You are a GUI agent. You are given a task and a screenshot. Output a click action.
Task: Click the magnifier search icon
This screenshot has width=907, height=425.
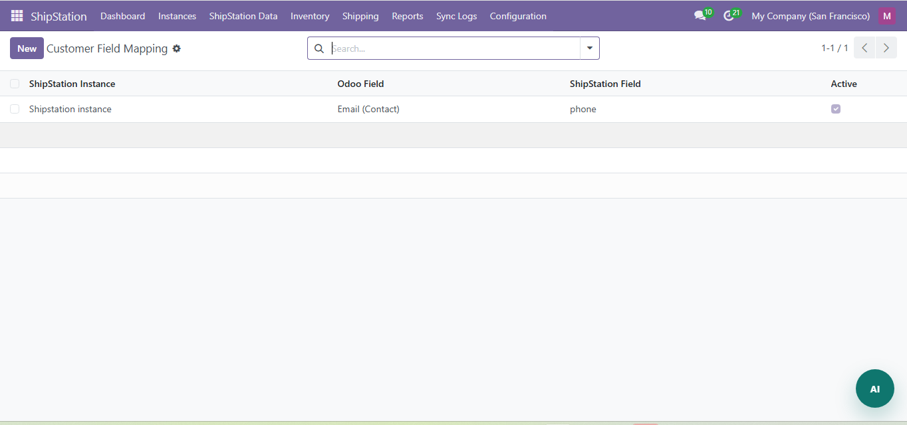click(x=319, y=48)
